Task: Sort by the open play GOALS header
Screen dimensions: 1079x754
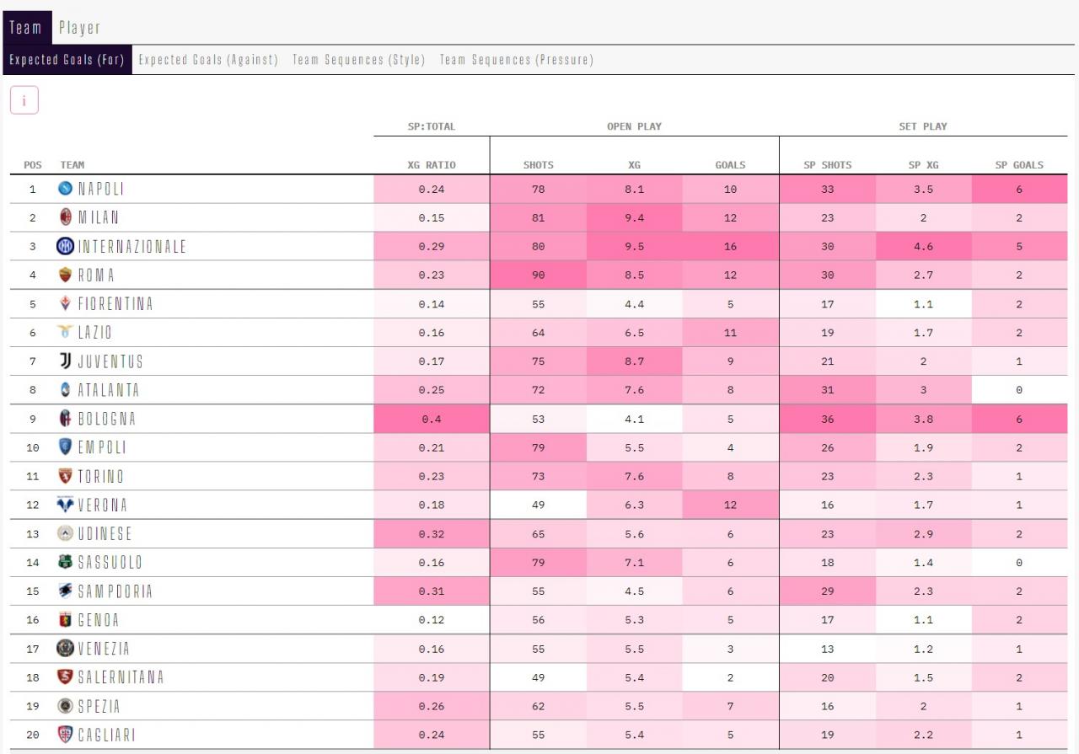Action: pos(730,165)
